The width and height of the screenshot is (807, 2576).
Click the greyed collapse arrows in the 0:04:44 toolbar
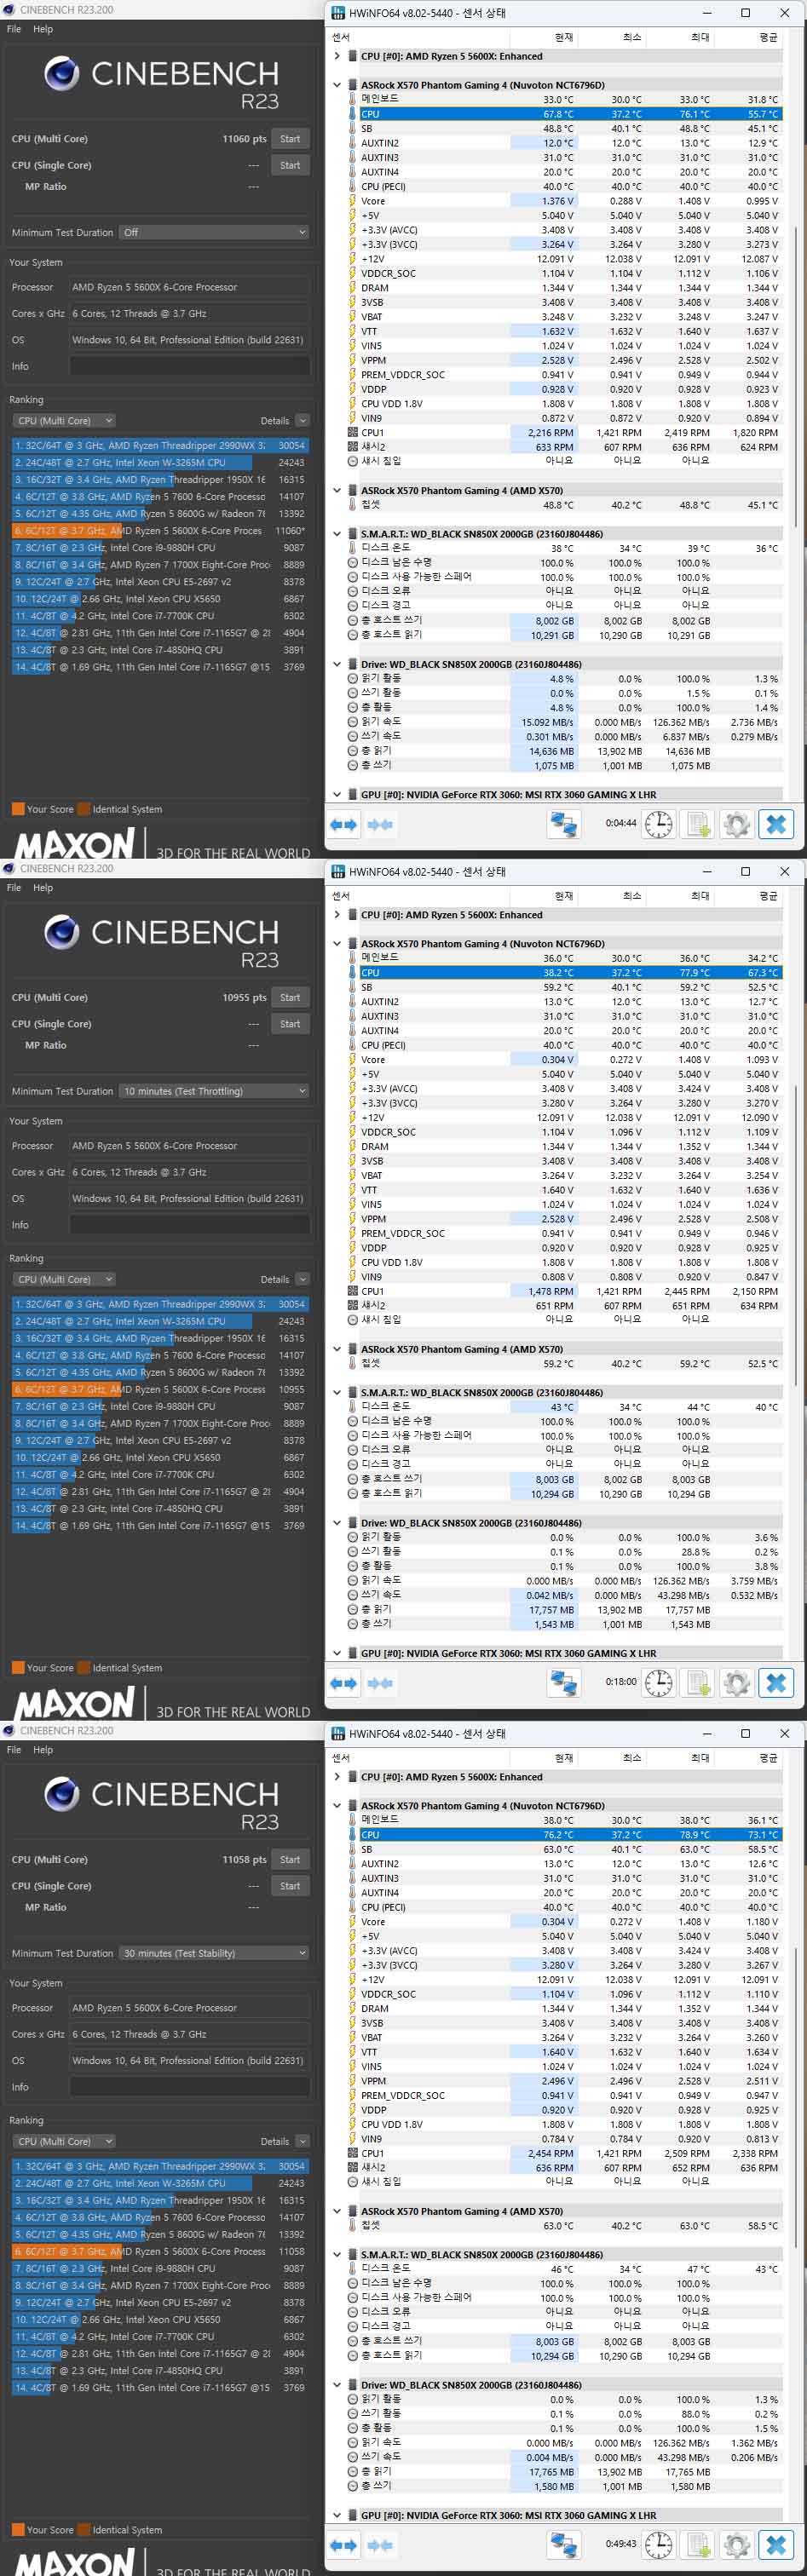[380, 824]
